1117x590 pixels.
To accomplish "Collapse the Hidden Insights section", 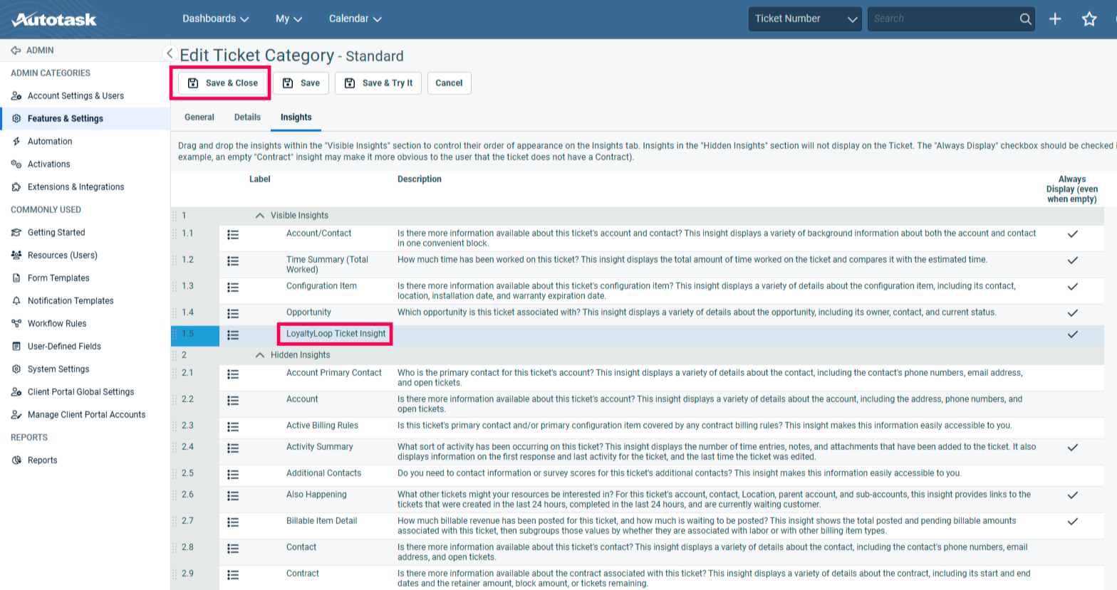I will [x=260, y=355].
